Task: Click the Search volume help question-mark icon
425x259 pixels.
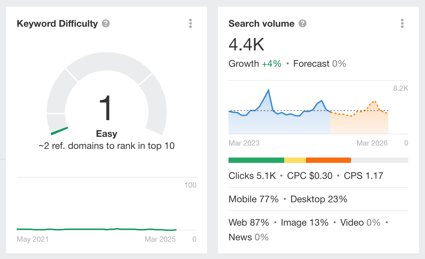Action: click(x=303, y=24)
